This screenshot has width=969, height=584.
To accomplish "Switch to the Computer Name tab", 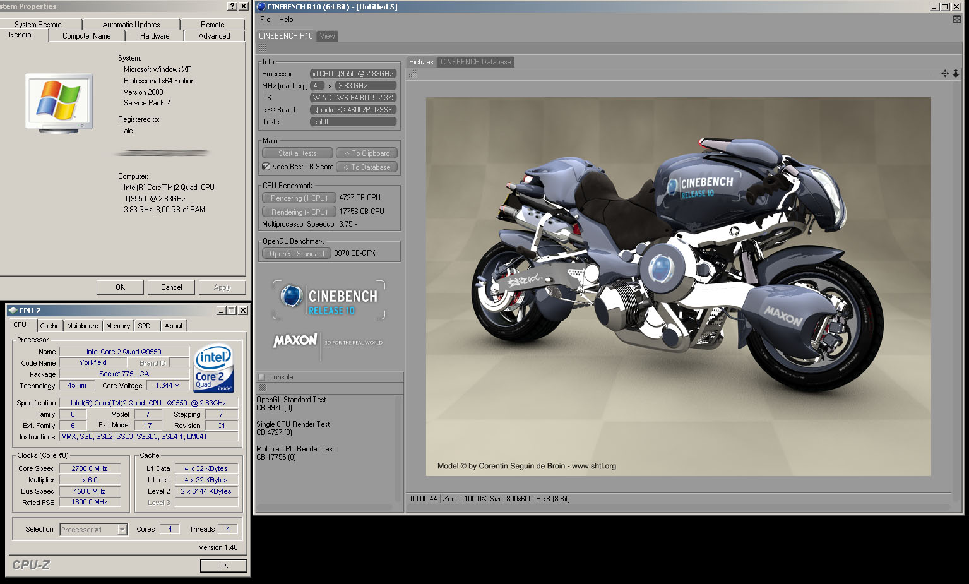I will (86, 36).
